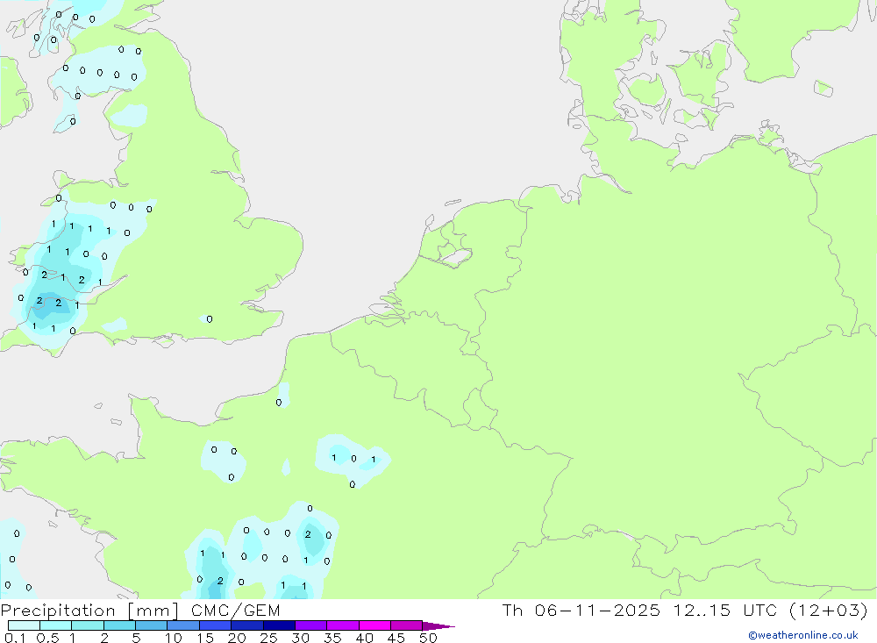Click the '(12+03)' forecast offset text
Screen dimensions: 877x643
[829, 611]
